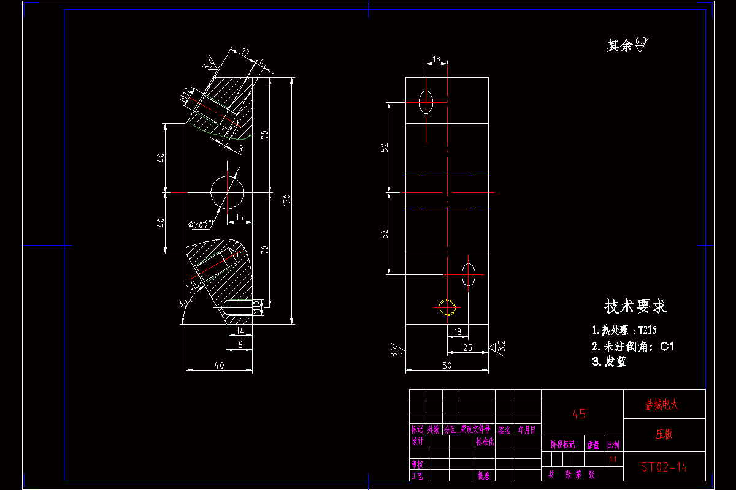
Task: Select the 盐城电大 title block text
Action: pos(662,405)
